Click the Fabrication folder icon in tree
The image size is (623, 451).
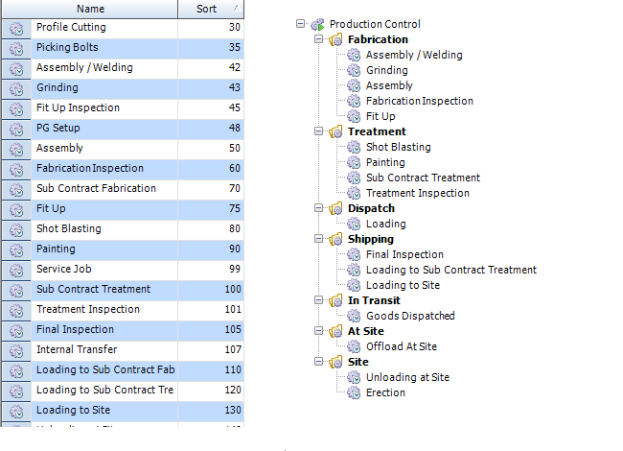[x=335, y=39]
